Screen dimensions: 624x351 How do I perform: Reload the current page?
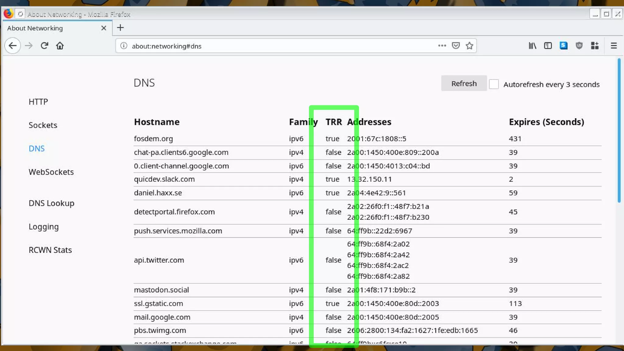click(x=44, y=46)
